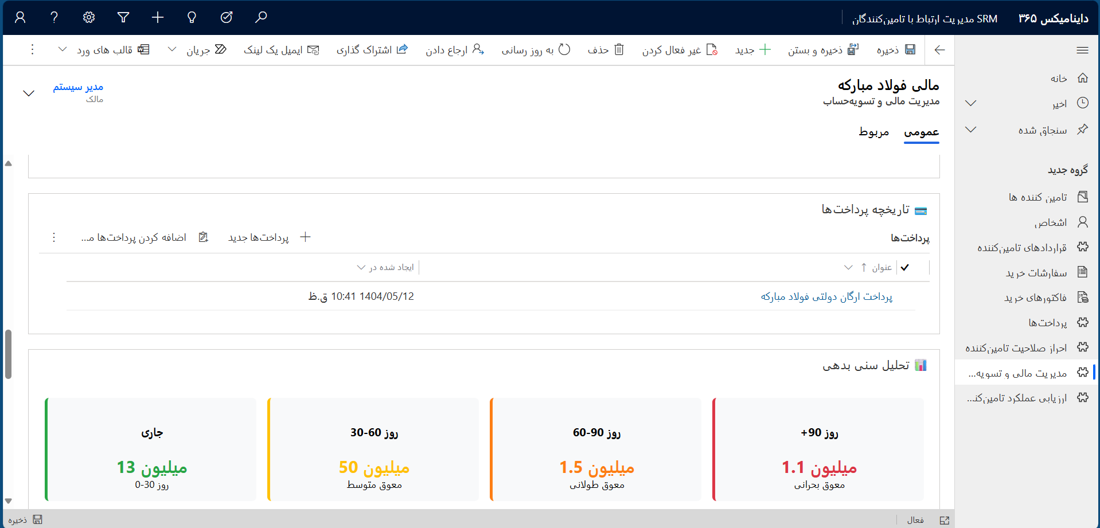Toggle the select-all checkmark in payments grid

pos(905,267)
